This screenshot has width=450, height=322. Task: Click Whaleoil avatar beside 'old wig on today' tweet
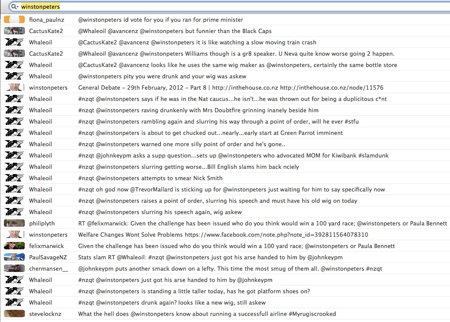(x=14, y=201)
